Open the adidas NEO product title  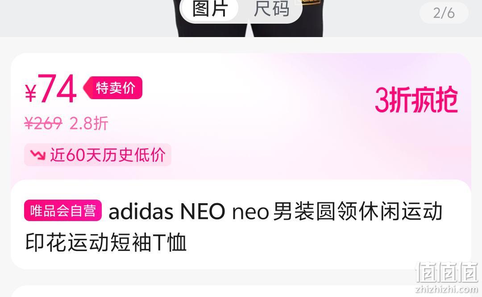(x=233, y=226)
